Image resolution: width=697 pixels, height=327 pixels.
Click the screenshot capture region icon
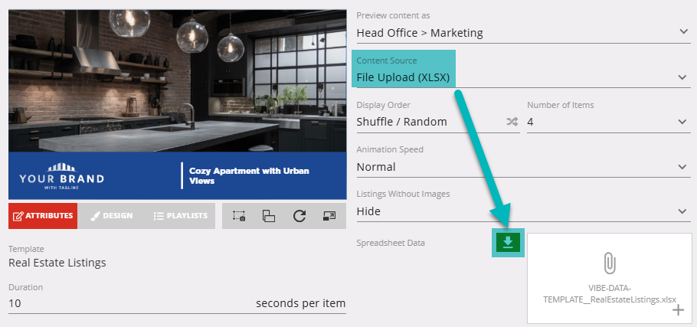click(x=238, y=216)
